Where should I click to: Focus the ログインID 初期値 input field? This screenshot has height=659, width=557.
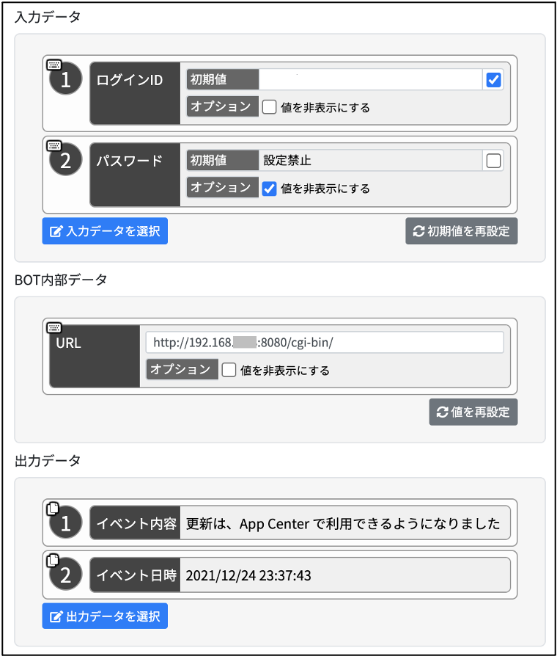click(x=371, y=80)
